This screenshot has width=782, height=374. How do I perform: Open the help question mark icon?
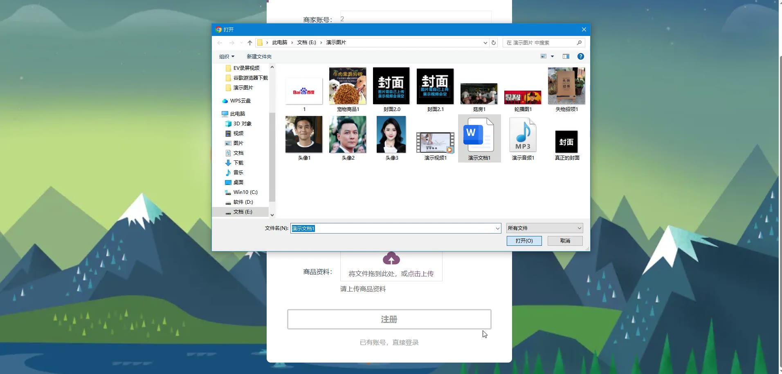tap(580, 56)
